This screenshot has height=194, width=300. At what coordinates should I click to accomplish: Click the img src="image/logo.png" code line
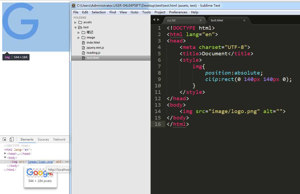pos(232,111)
